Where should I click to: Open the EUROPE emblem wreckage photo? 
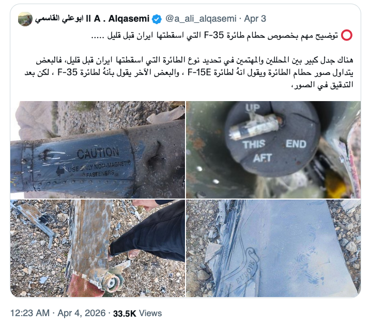[273, 248]
